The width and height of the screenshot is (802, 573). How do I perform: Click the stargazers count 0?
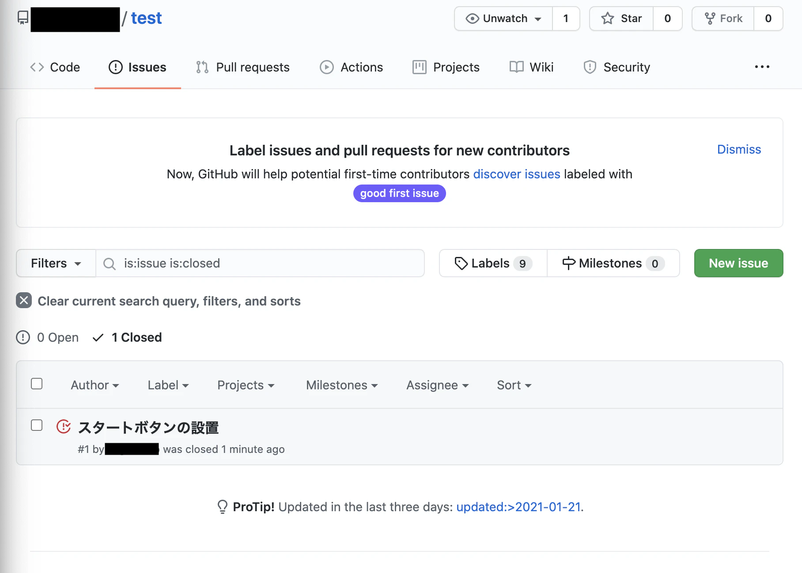667,19
